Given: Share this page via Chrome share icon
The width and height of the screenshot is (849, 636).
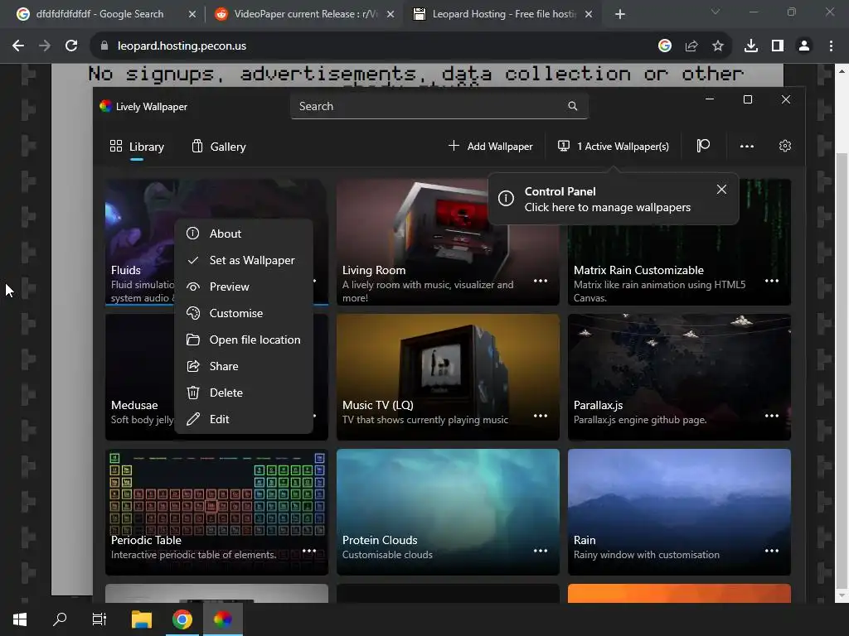Looking at the screenshot, I should coord(691,46).
